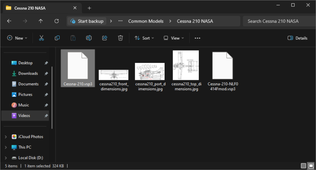Expand the This PC tree node

[5, 147]
